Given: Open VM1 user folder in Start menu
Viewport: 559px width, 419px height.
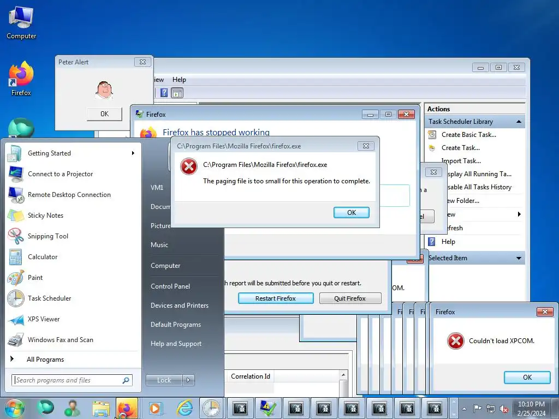Looking at the screenshot, I should 157,188.
